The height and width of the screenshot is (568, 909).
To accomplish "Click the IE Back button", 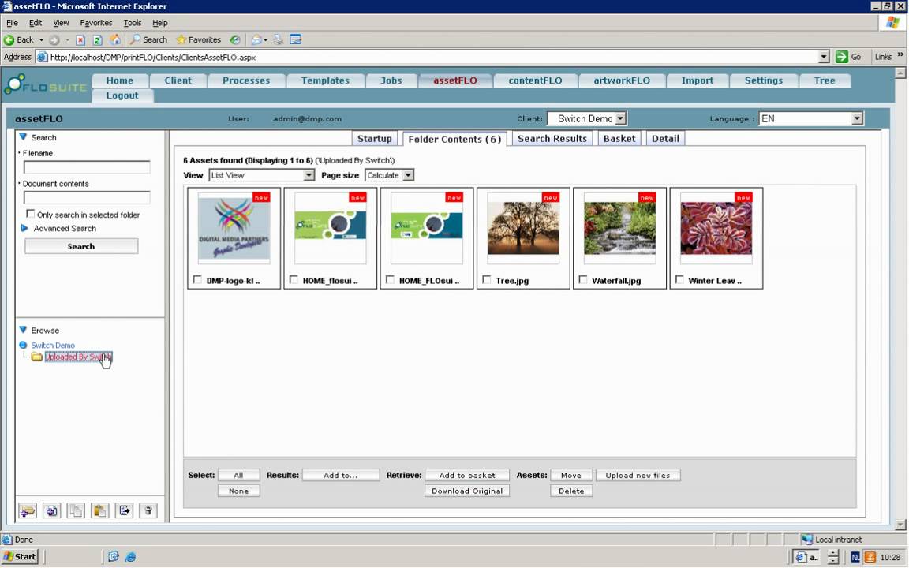I will 19,40.
